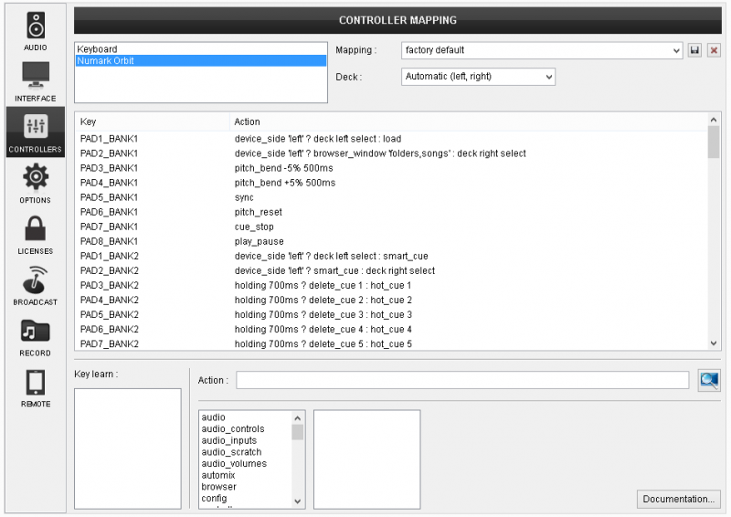Expand the Mapping dropdown
The height and width of the screenshot is (517, 731).
pyautogui.click(x=542, y=50)
